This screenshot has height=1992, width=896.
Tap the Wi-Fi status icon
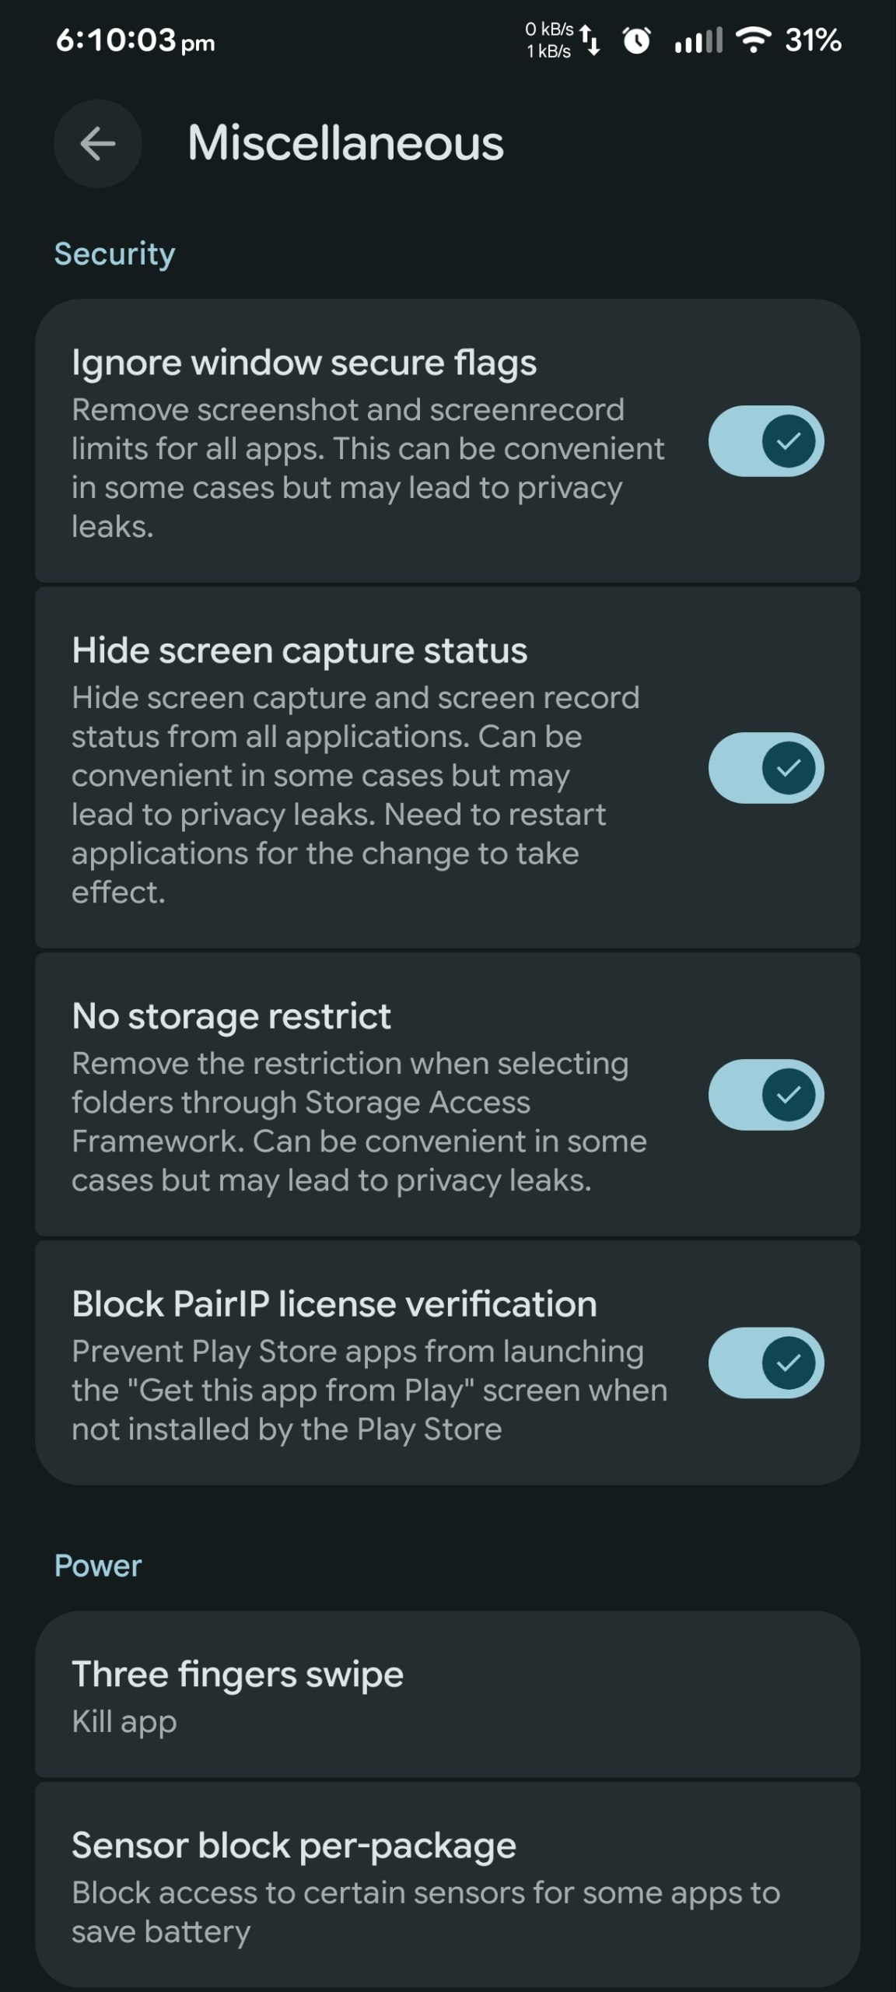[753, 40]
